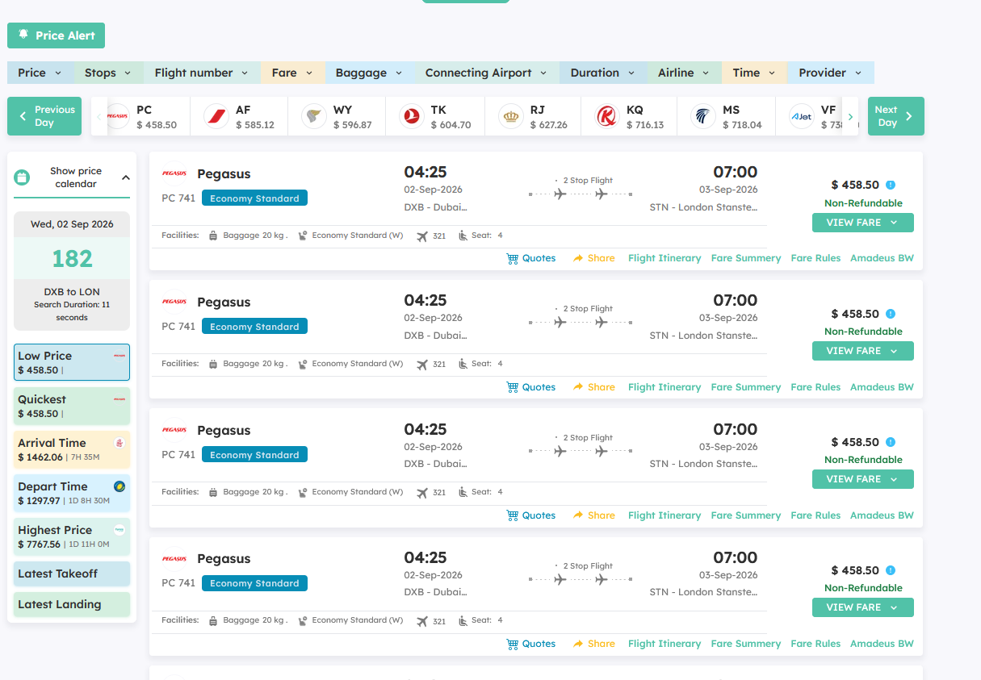This screenshot has height=680, width=981.
Task: Click Share arrow icon on third card
Action: pyautogui.click(x=578, y=515)
